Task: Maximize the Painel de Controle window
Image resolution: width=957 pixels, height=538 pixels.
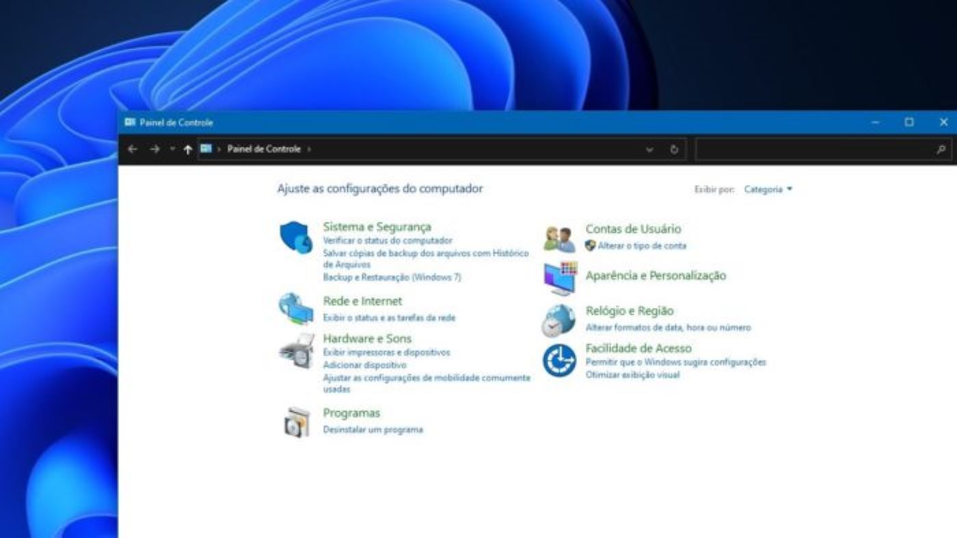Action: point(909,122)
